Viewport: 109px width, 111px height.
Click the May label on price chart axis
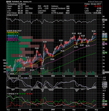[96, 76]
